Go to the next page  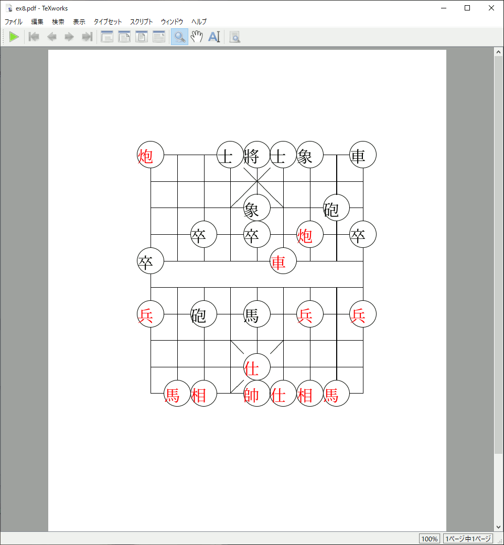point(69,37)
